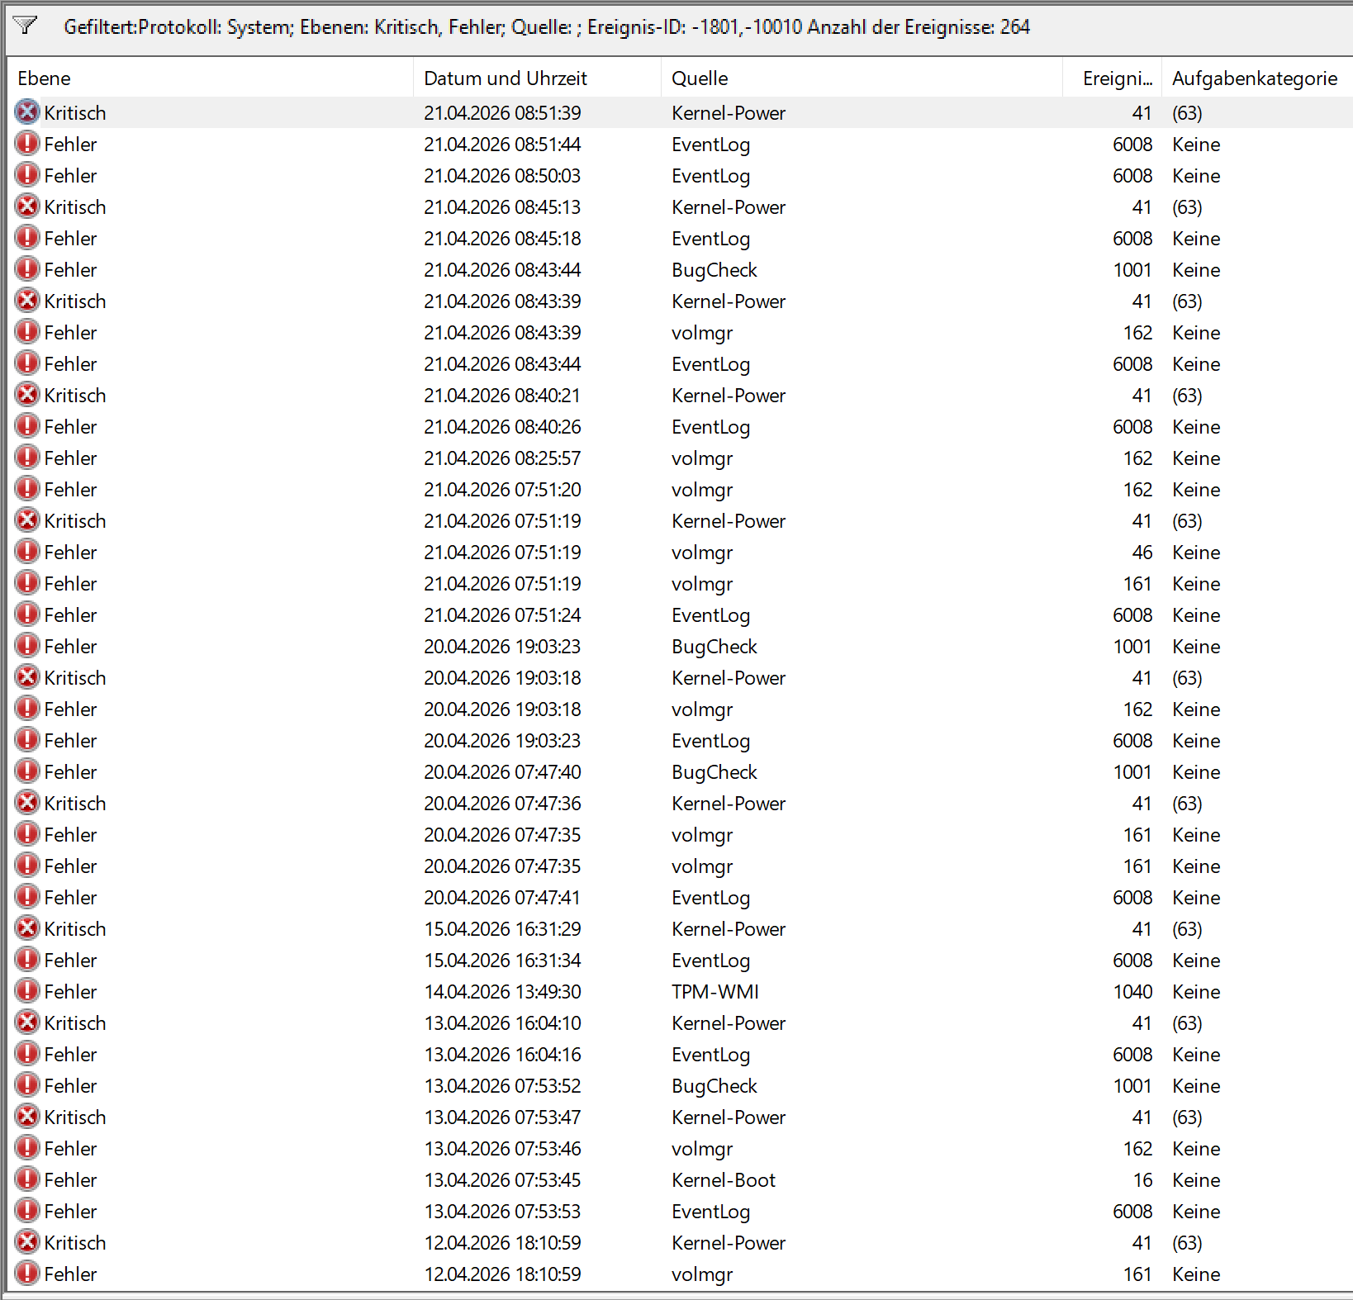Select date cell 13.04.2026 16:04:16
1353x1300 pixels.
502,1055
